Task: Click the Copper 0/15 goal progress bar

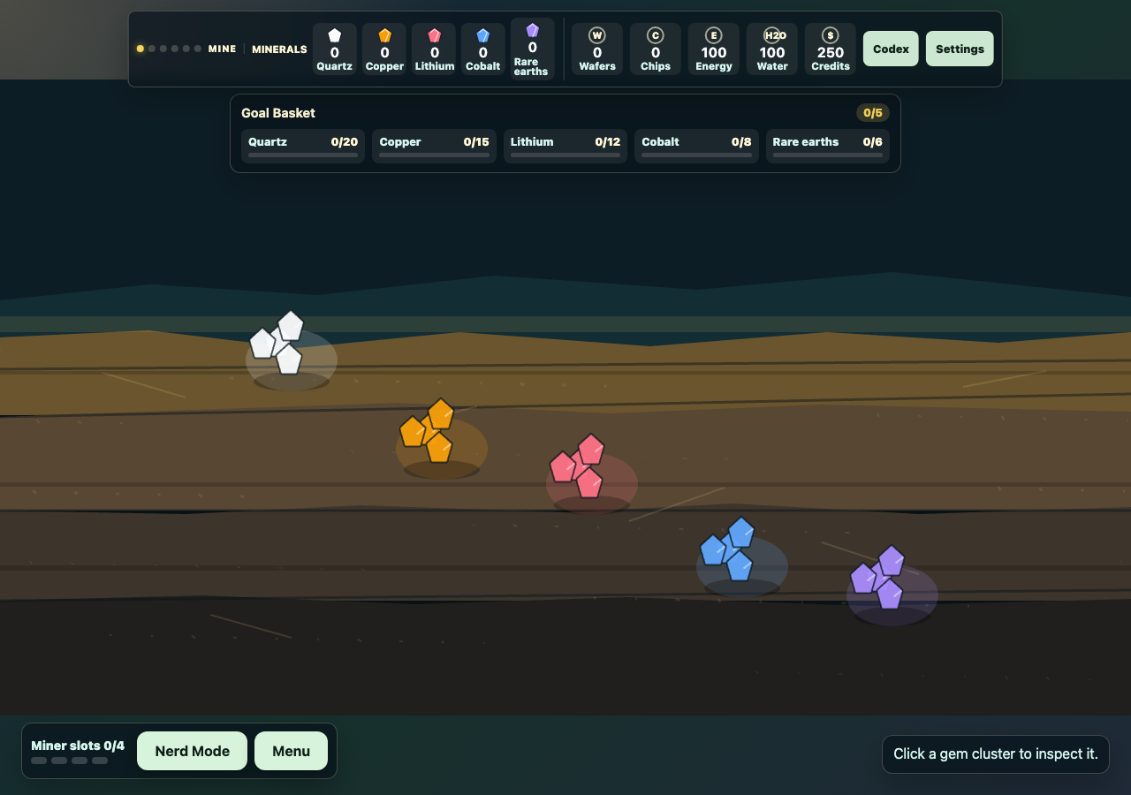Action: pos(434,155)
